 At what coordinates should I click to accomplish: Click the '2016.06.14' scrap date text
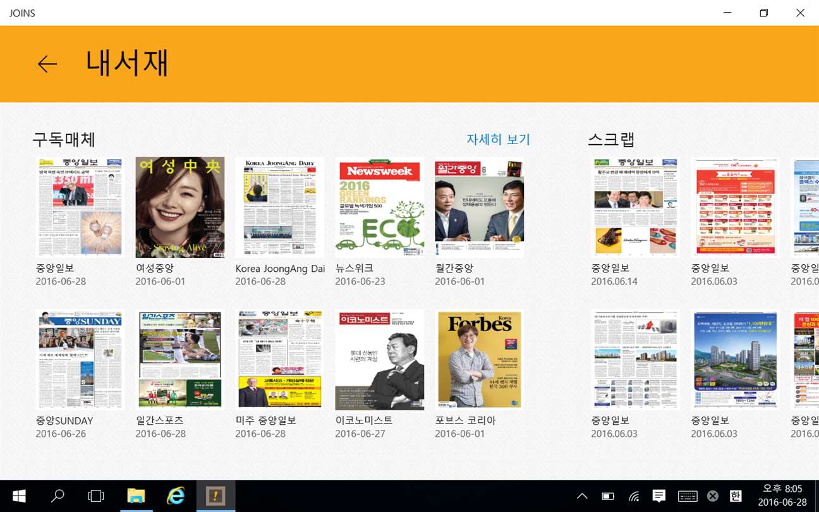[614, 281]
